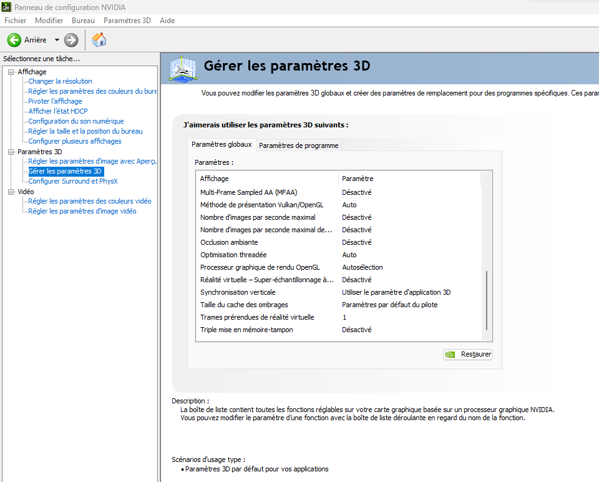The width and height of the screenshot is (599, 482).
Task: Collapse the Vidéo tree node
Action: (11, 192)
